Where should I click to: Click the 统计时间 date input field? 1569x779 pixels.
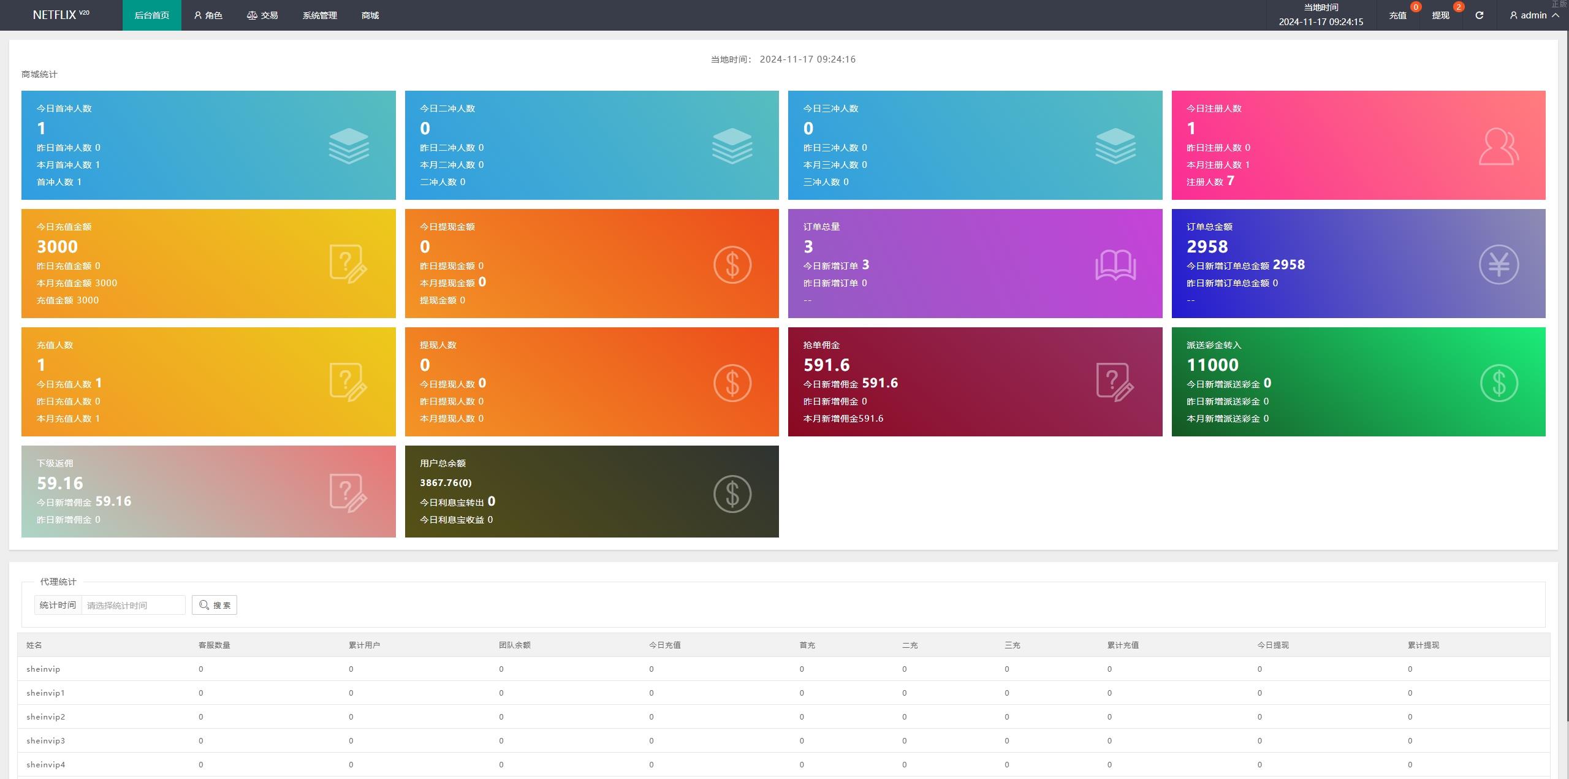[133, 605]
